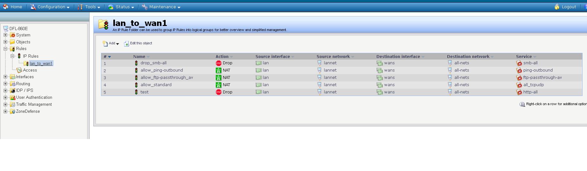
Task: Sort by the Service column header
Action: (526, 57)
